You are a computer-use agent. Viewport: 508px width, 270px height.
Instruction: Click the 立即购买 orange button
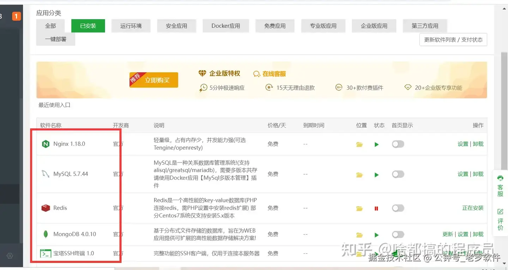pos(154,80)
